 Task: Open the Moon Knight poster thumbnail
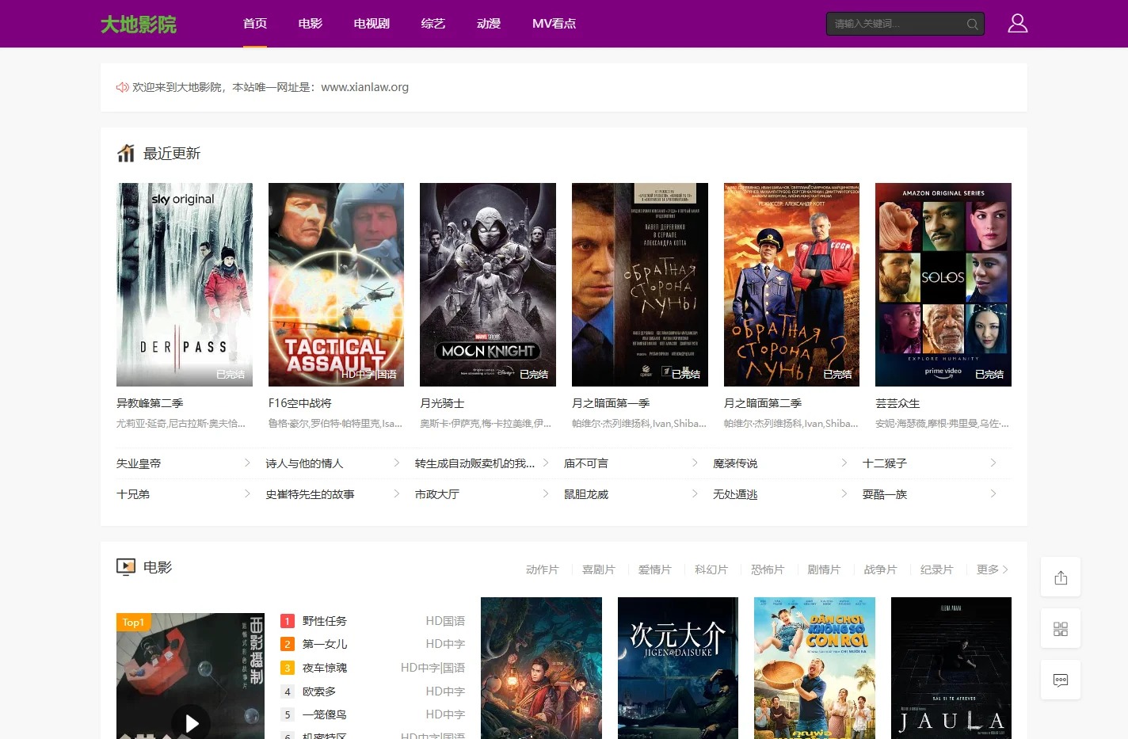coord(488,285)
